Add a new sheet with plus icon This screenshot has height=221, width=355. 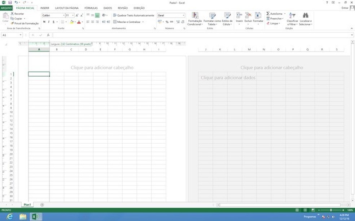[42, 205]
